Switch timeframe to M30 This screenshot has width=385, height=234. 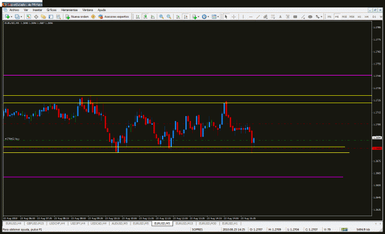tap(352, 17)
